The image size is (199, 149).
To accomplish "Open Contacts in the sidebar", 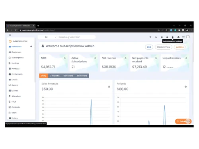I will point(14,107).
